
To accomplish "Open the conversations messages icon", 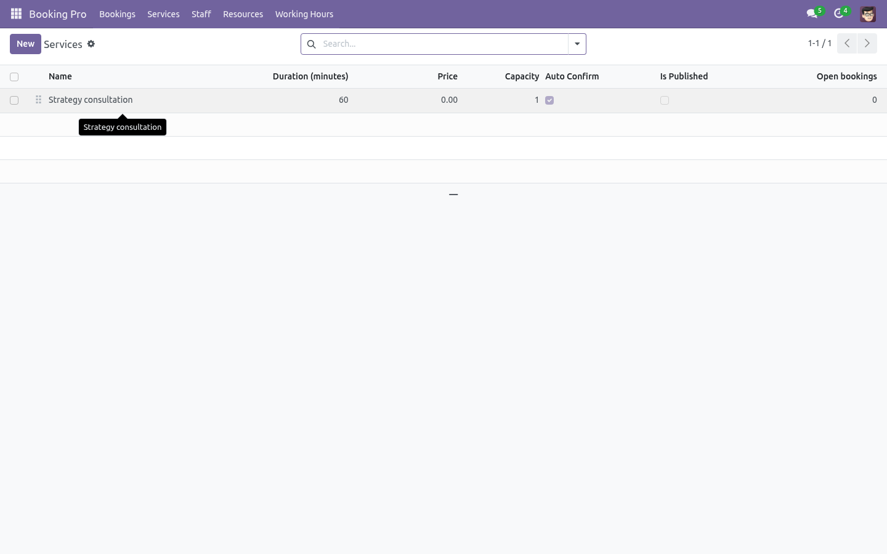I will point(812,14).
